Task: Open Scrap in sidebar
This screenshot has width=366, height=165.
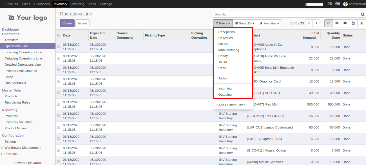Action: [x=9, y=77]
